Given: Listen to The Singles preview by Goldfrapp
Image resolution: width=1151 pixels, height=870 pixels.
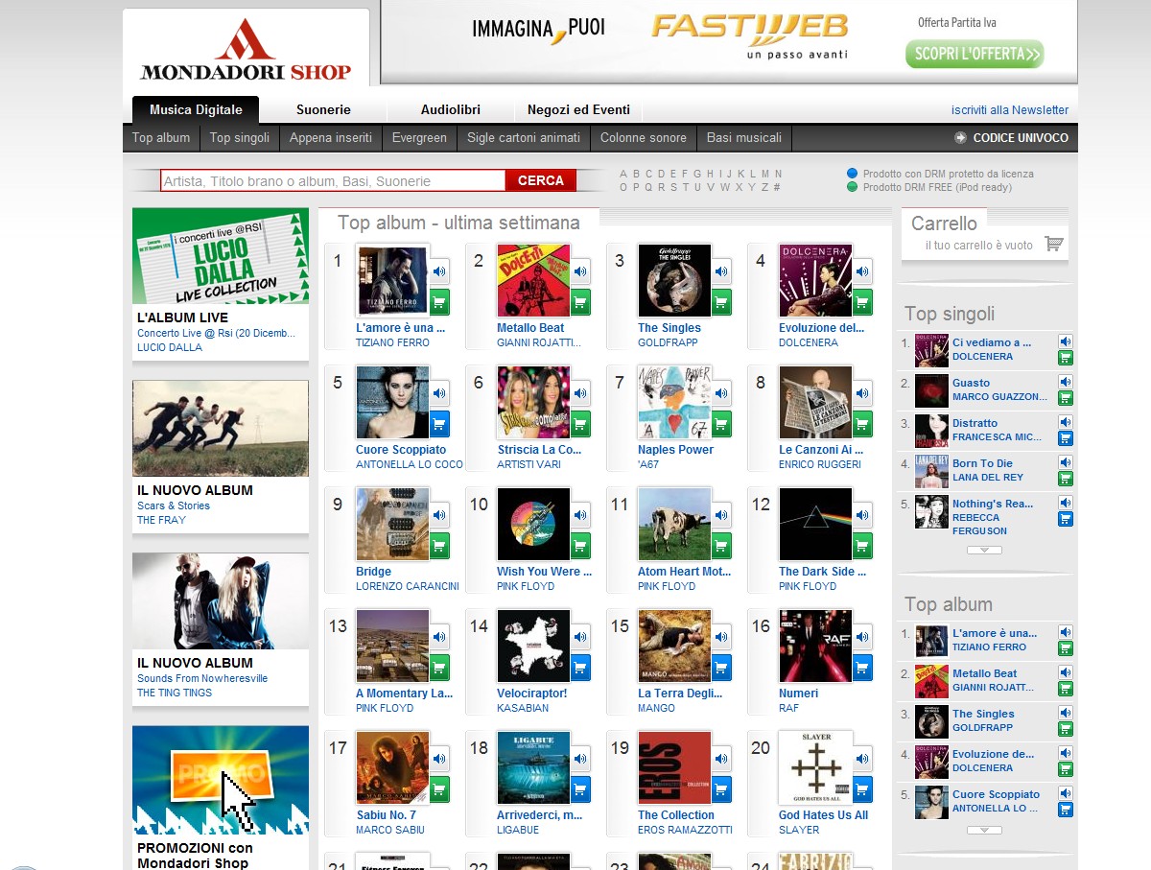Looking at the screenshot, I should [721, 271].
